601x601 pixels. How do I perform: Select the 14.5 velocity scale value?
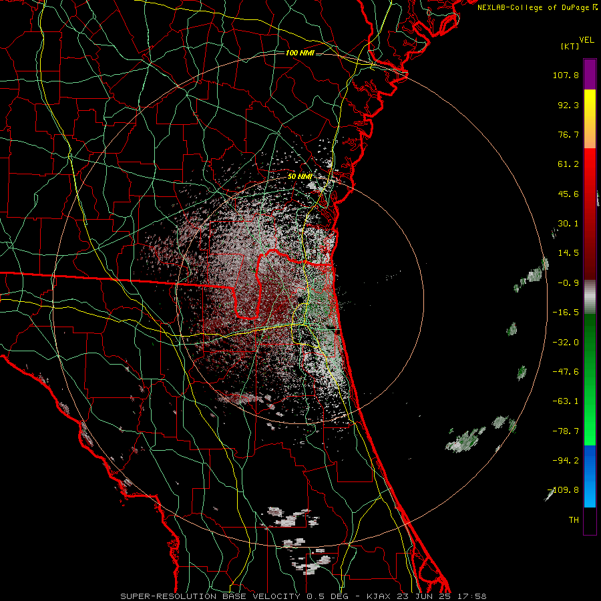[x=568, y=253]
